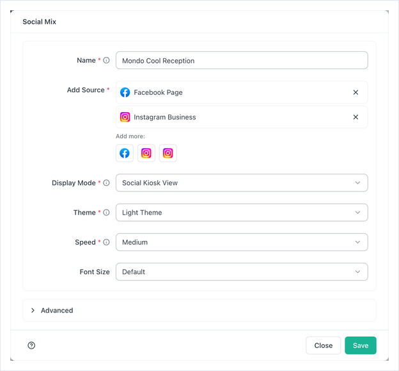The width and height of the screenshot is (399, 371).
Task: Click the Speed info icon
Action: coord(106,242)
